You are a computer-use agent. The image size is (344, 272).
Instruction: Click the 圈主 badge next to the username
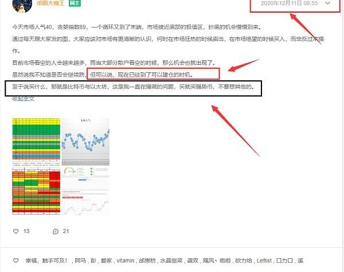coord(75,3)
